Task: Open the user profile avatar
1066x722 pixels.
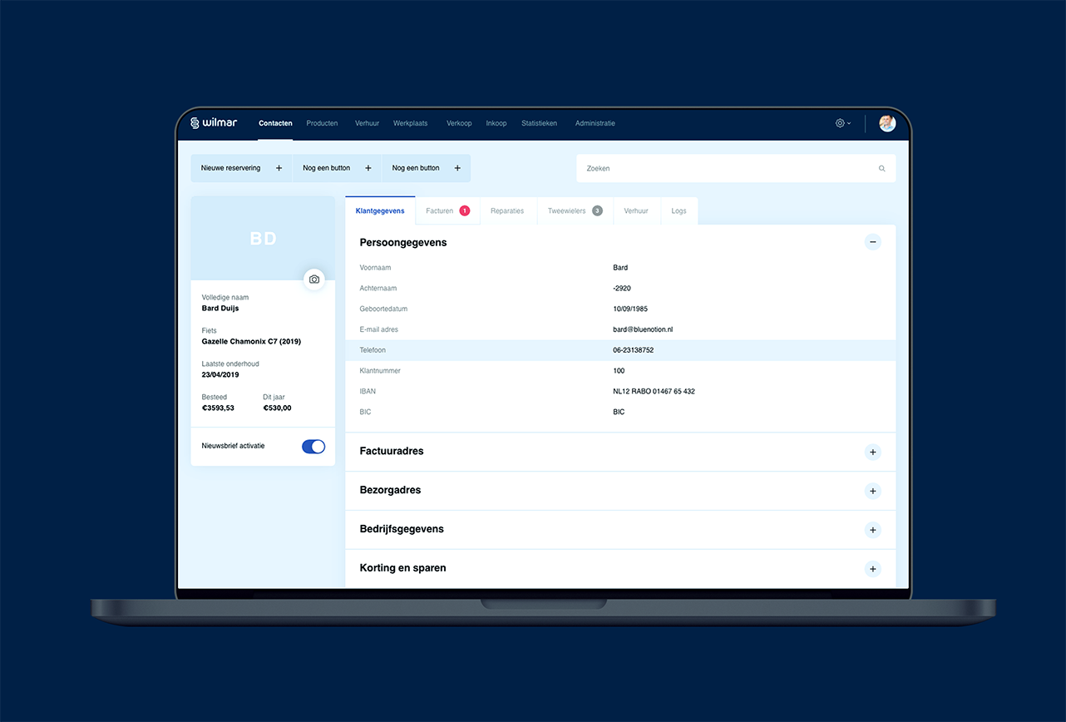Action: pyautogui.click(x=887, y=123)
